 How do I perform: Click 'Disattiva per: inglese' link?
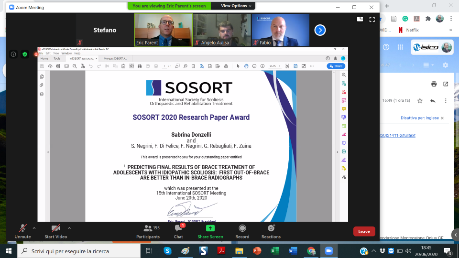tap(420, 118)
